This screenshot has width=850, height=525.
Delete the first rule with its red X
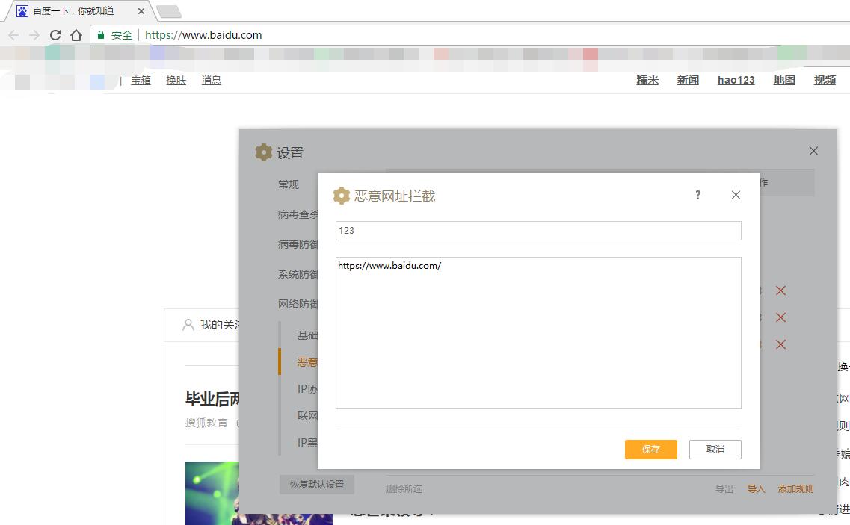click(x=780, y=291)
